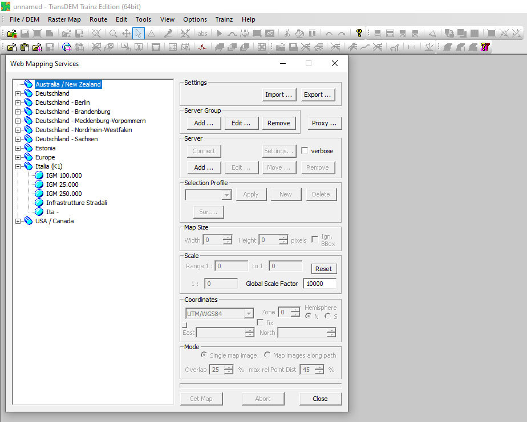Click the Proxy button
This screenshot has width=527, height=422.
pyautogui.click(x=325, y=123)
